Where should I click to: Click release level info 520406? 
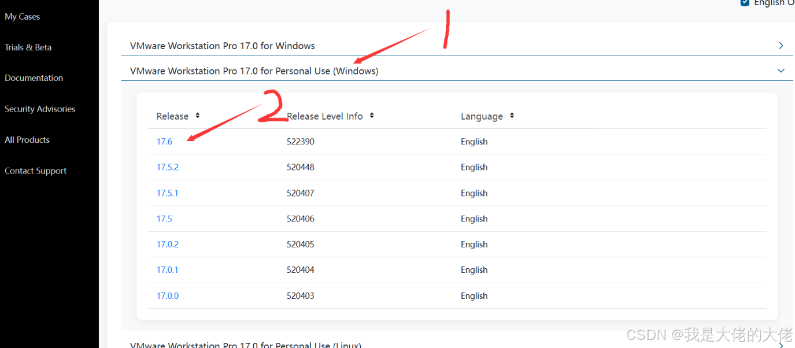(x=301, y=219)
